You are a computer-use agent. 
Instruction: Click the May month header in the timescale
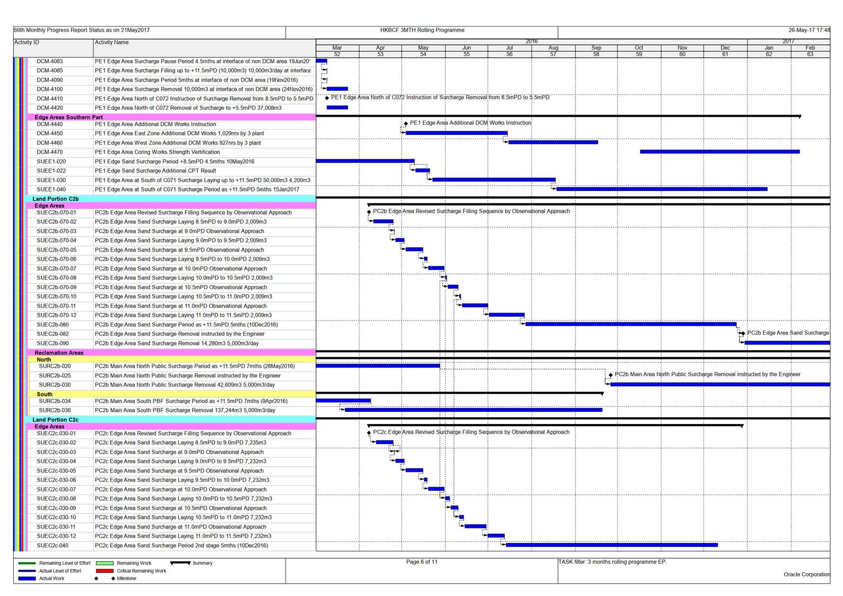423,48
